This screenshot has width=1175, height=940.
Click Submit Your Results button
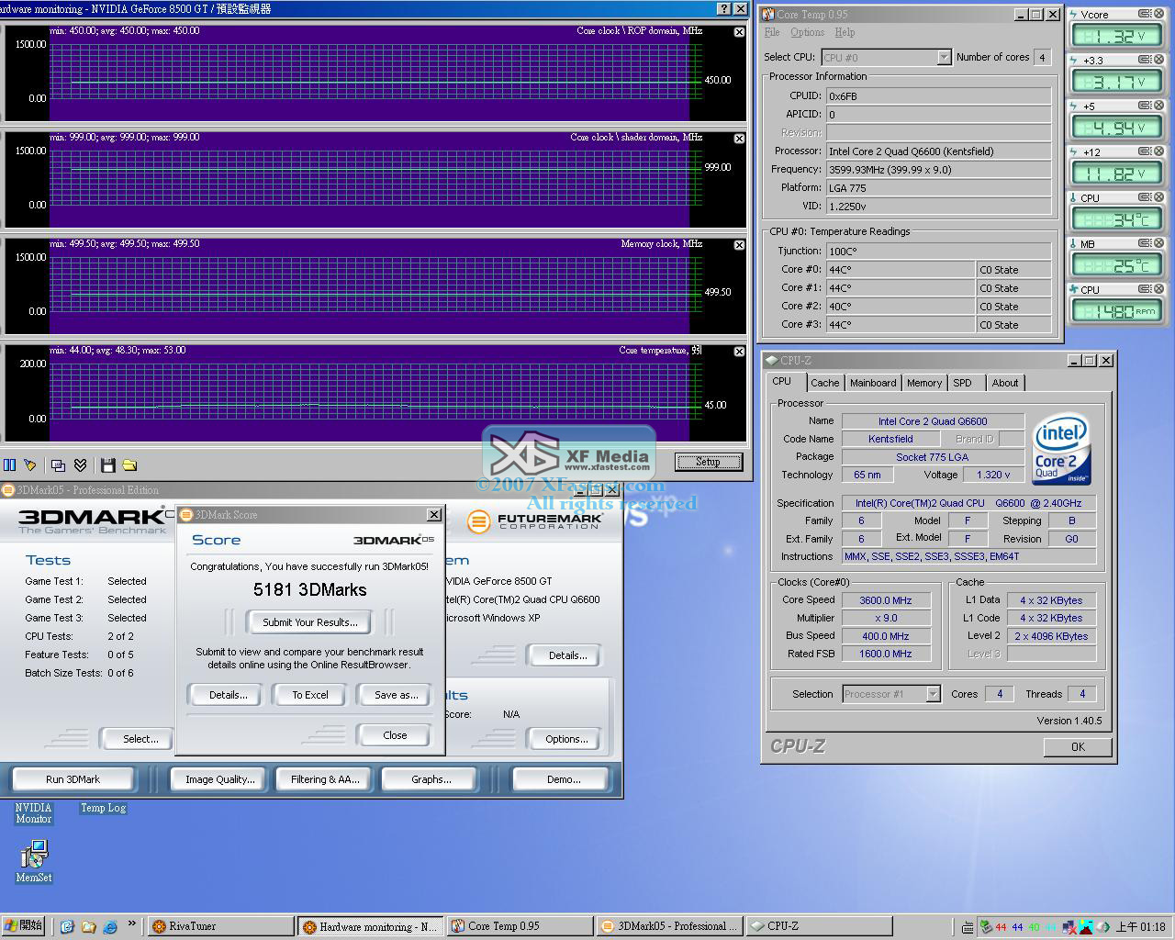coord(309,622)
